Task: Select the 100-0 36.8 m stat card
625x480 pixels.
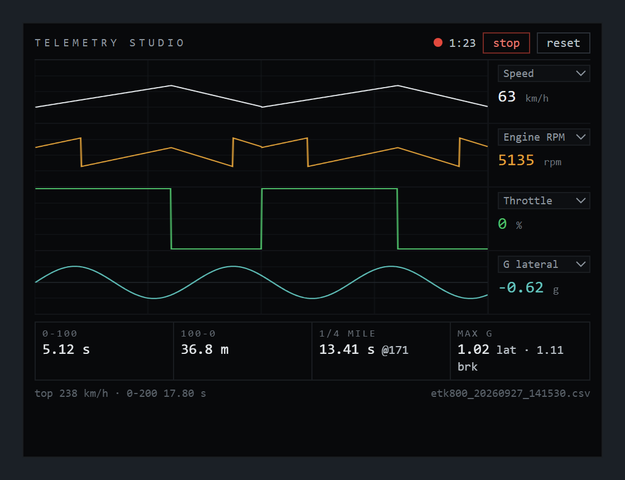Action: (243, 351)
